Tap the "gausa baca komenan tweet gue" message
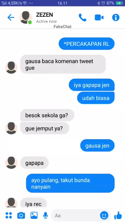 coord(63,64)
